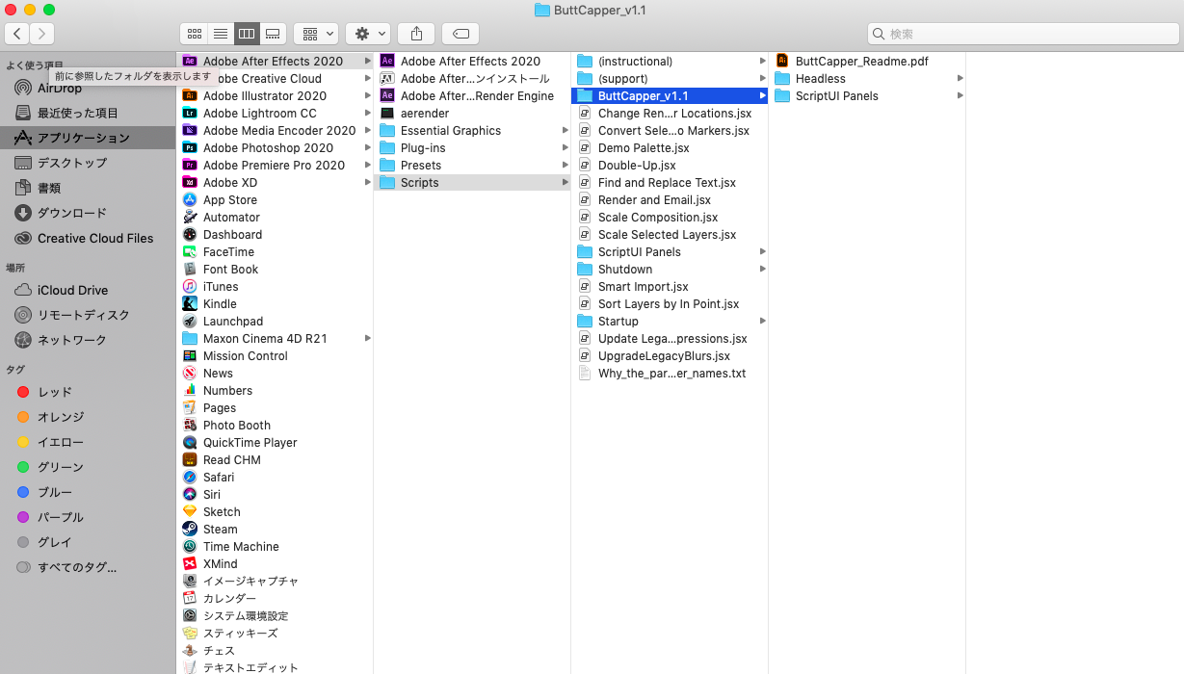Open the gear action menu
Screen dimensions: 1184x674
pyautogui.click(x=368, y=34)
